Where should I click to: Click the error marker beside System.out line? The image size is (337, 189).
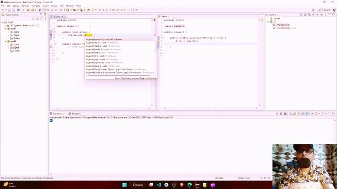pyautogui.click(x=51, y=35)
